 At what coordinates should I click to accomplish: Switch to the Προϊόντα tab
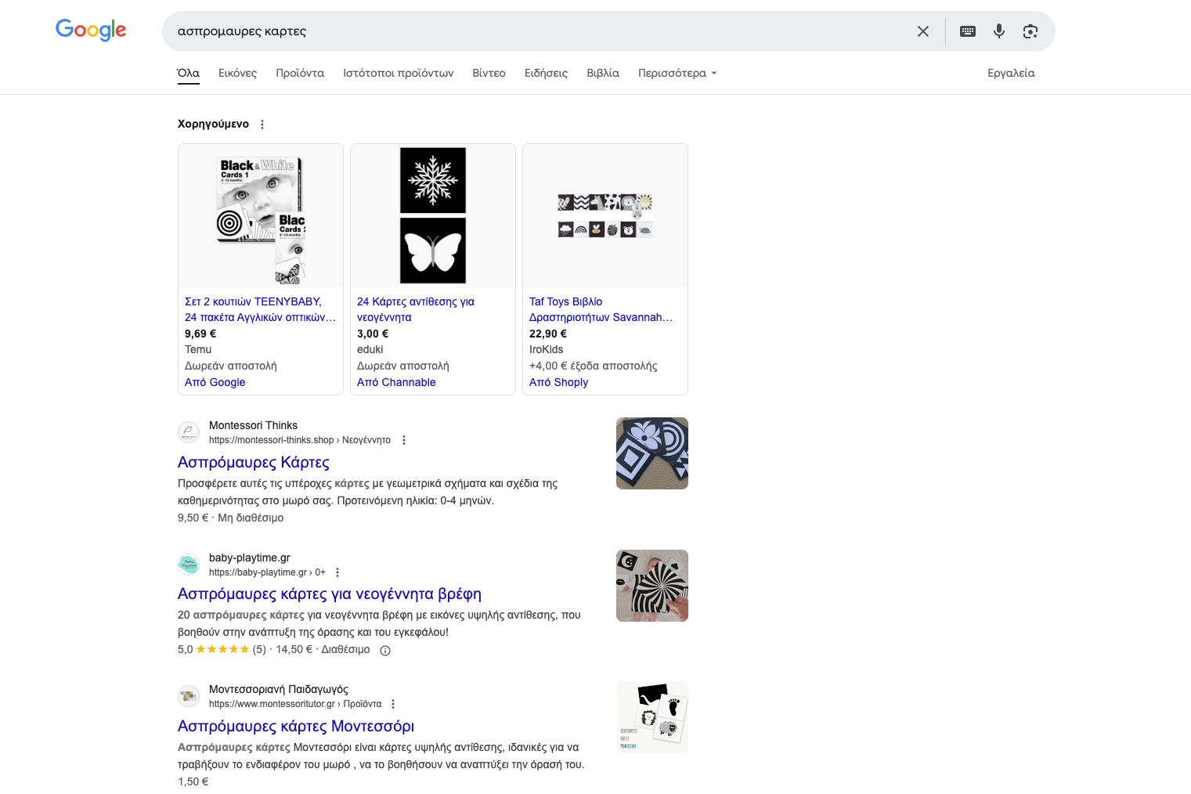[300, 73]
